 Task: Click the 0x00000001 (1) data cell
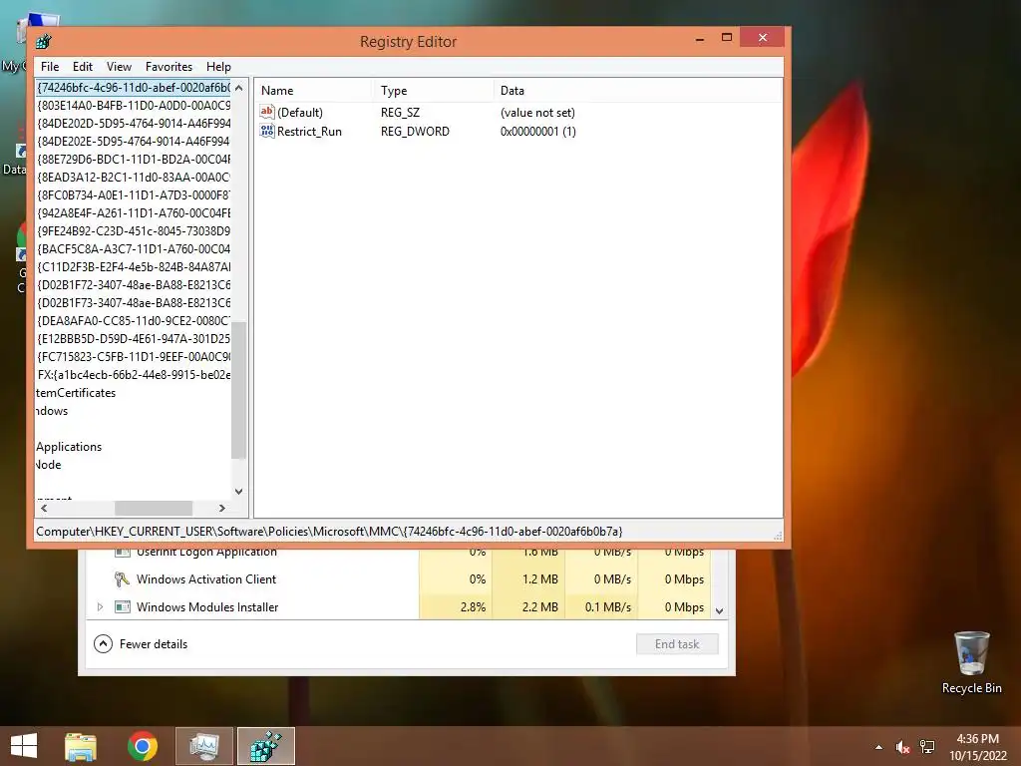point(537,131)
